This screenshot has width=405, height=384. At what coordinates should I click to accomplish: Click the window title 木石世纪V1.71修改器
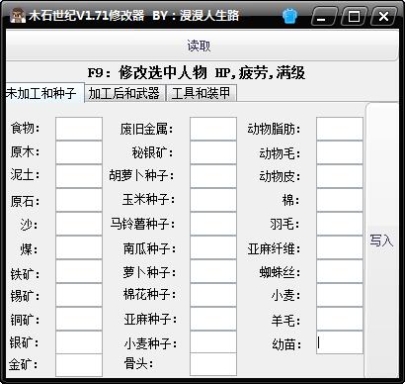point(87,16)
